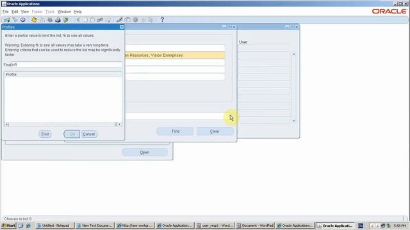Screen dimensions: 410x230
Task: Click the Open button in Navigator
Action: pyautogui.click(x=145, y=152)
